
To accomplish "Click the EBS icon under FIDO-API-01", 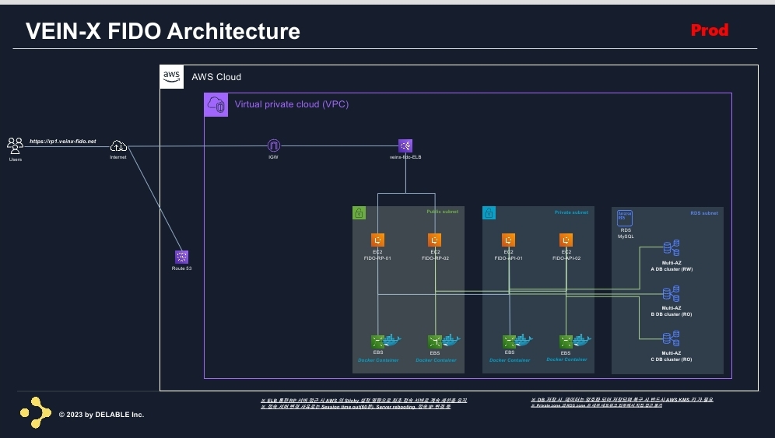I will (x=509, y=342).
